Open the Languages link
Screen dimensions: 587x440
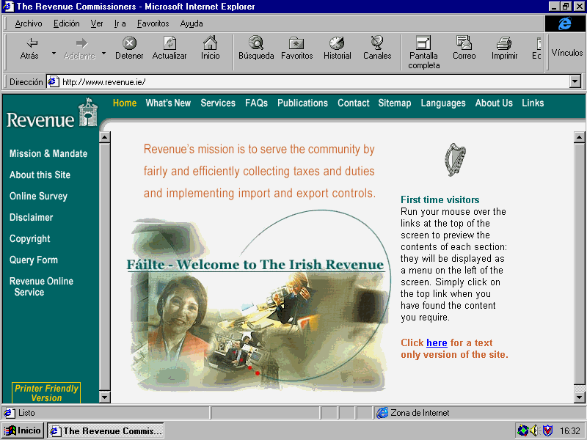pyautogui.click(x=443, y=103)
